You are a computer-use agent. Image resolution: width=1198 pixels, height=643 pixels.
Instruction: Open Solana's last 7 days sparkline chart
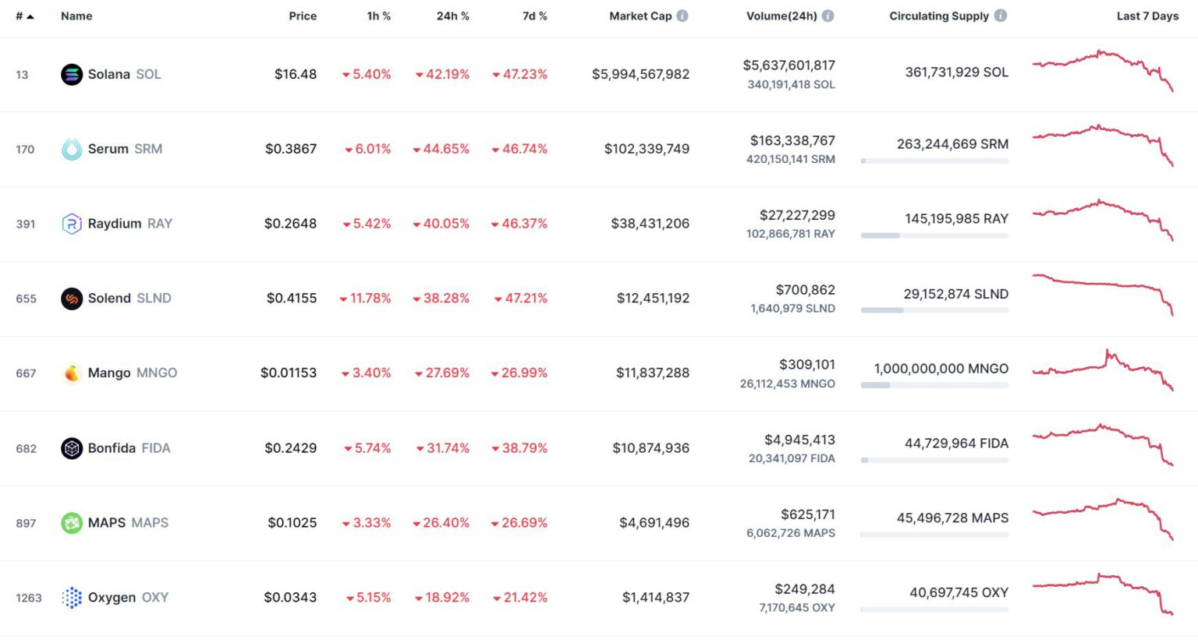[1103, 70]
